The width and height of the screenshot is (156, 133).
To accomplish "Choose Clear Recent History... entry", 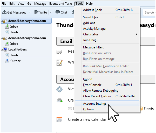I will coord(107,96).
